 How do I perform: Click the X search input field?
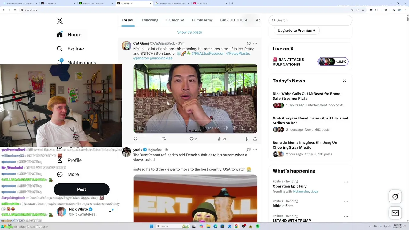(x=311, y=20)
